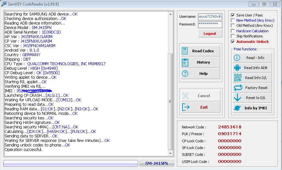The height and width of the screenshot is (170, 282).
Task: Click the Read - Info circle icon
Action: 237,58
